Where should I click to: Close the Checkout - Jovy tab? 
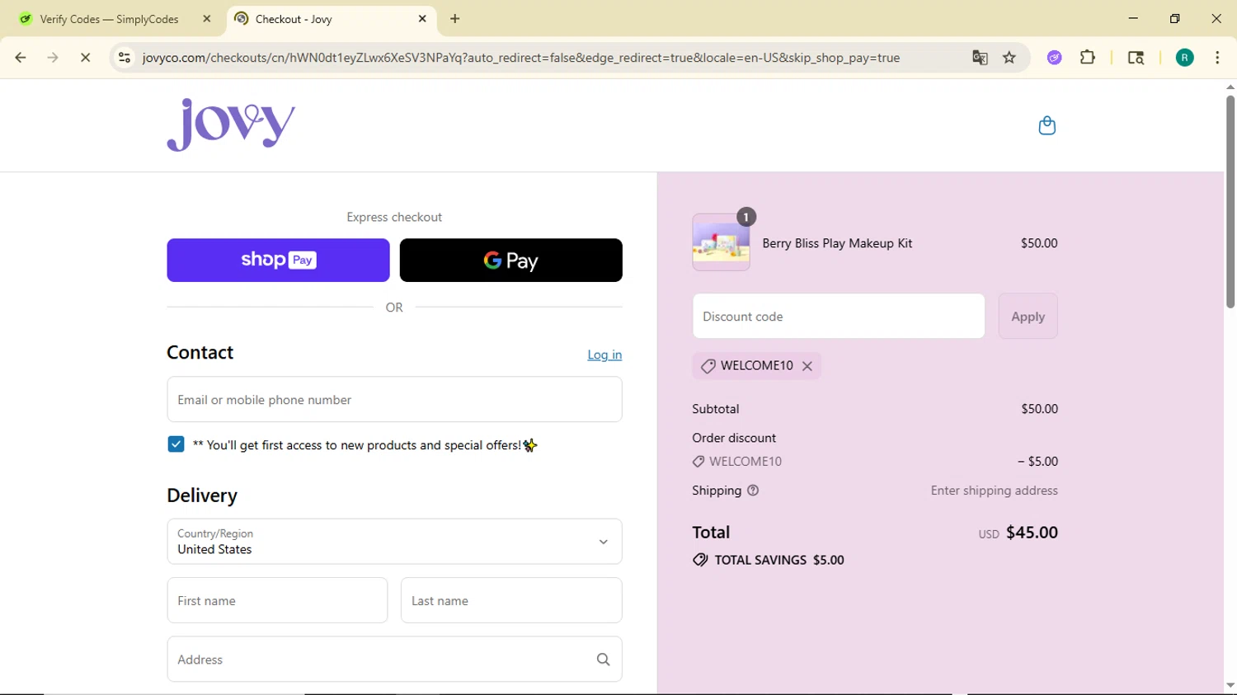pyautogui.click(x=422, y=19)
